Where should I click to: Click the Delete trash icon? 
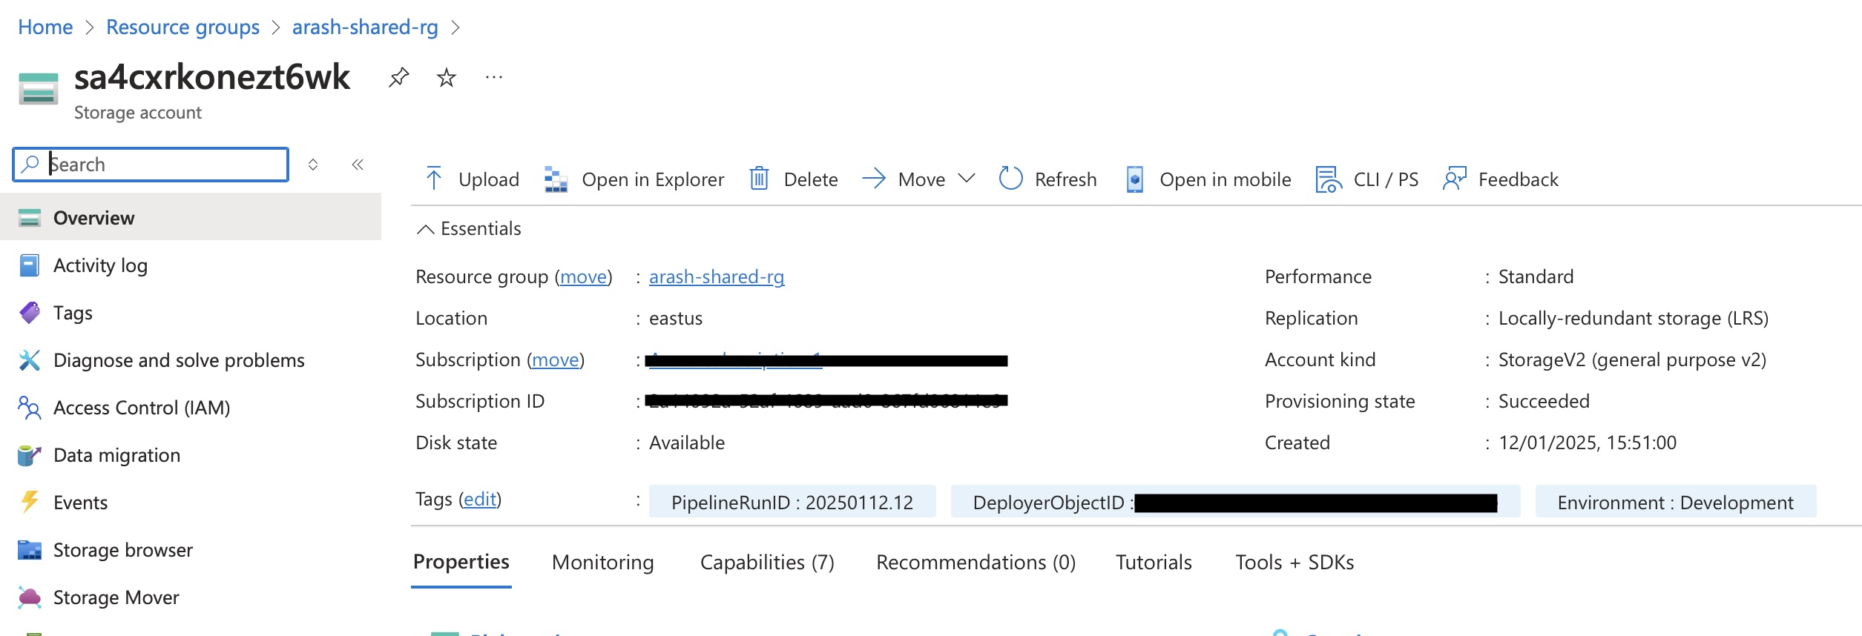point(759,179)
